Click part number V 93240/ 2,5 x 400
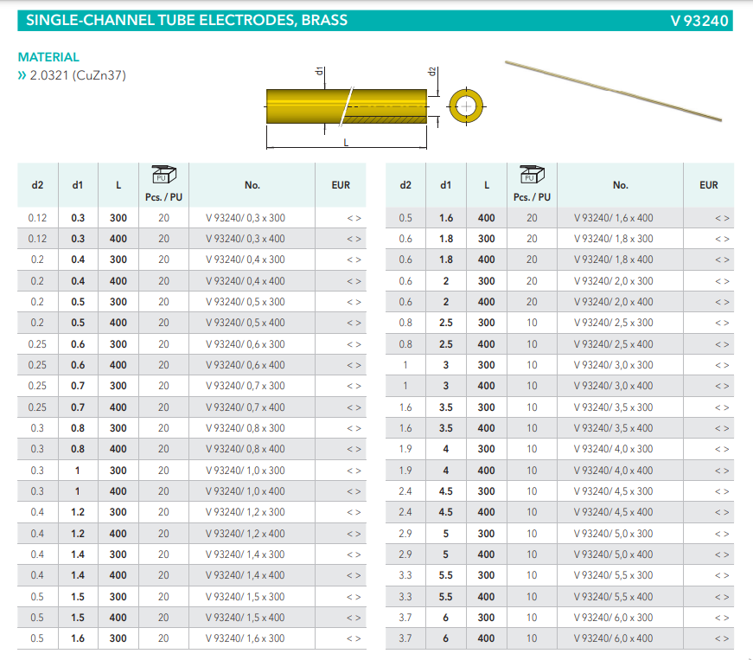 pyautogui.click(x=613, y=344)
